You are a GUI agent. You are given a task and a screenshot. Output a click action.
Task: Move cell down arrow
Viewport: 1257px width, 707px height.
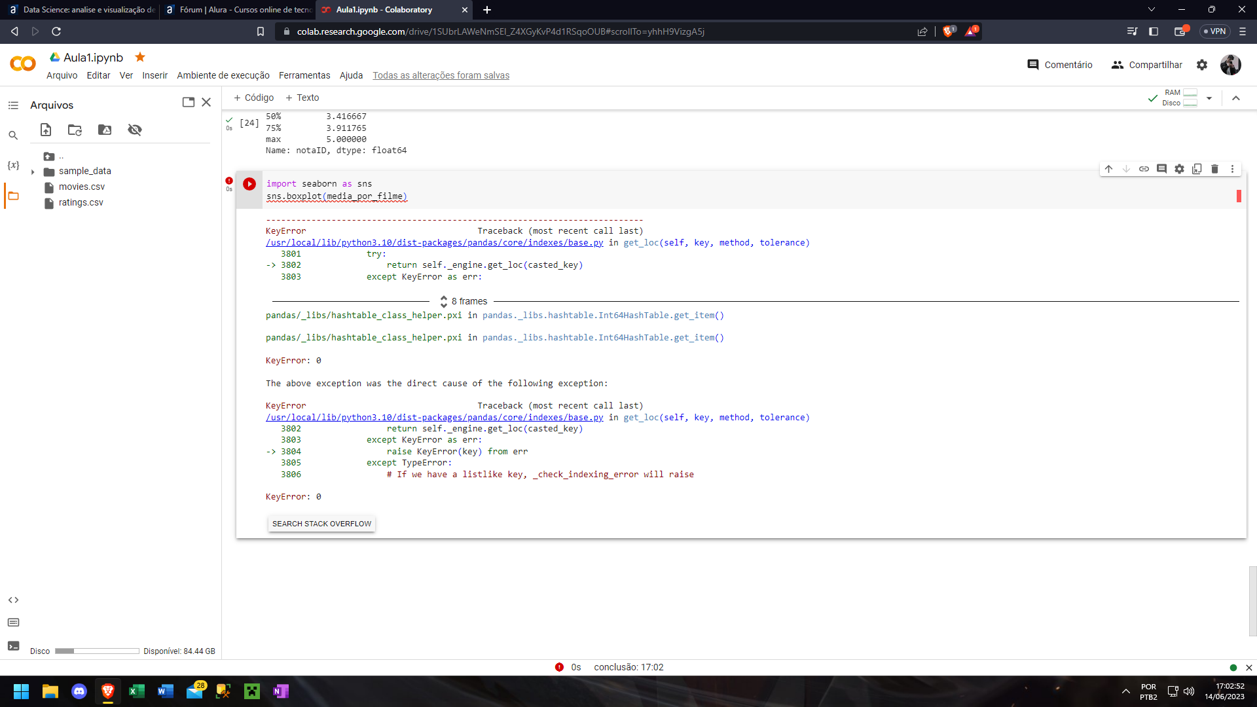point(1126,169)
